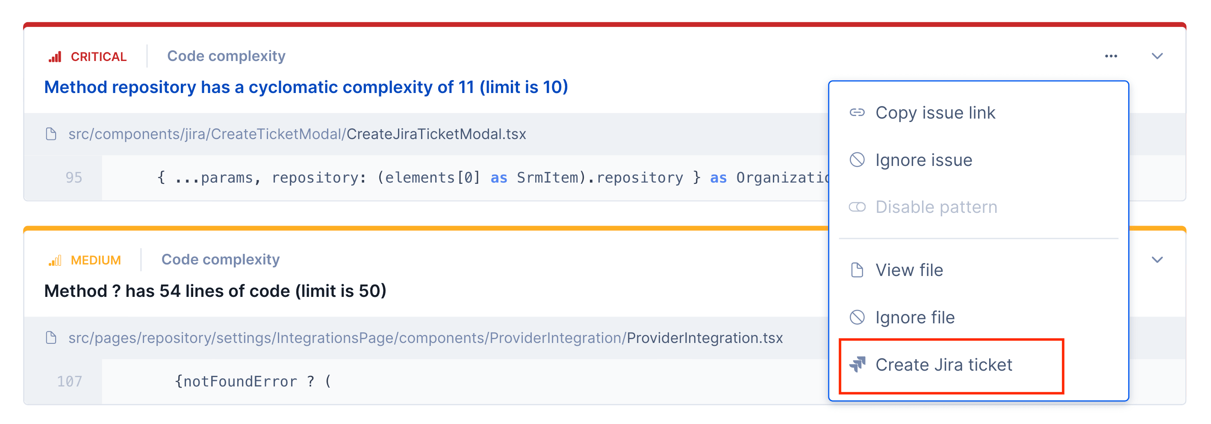The width and height of the screenshot is (1211, 424).
Task: Choose View file in the context menu
Action: point(909,270)
